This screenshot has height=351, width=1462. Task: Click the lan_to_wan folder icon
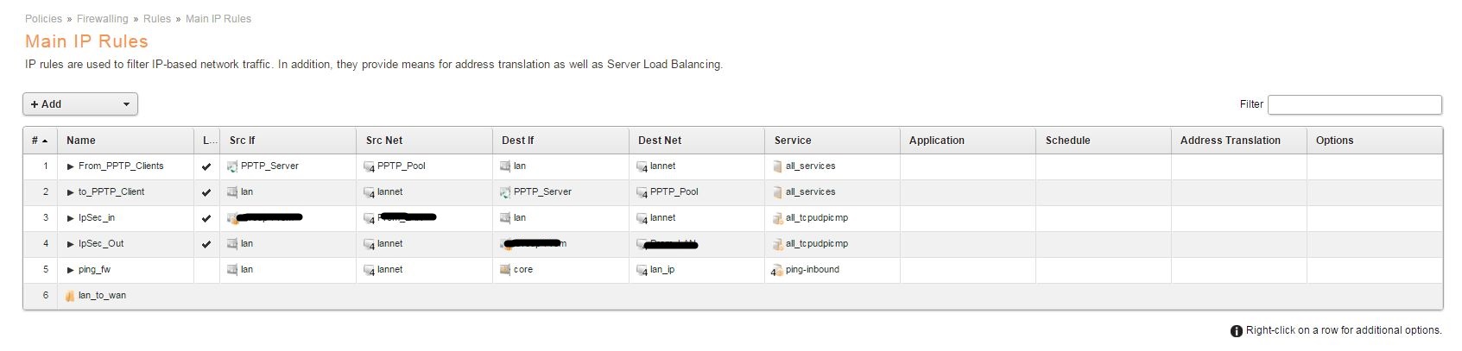[x=70, y=296]
